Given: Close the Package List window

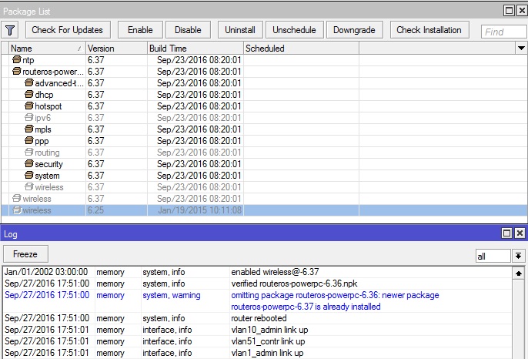Looking at the screenshot, I should pos(522,11).
